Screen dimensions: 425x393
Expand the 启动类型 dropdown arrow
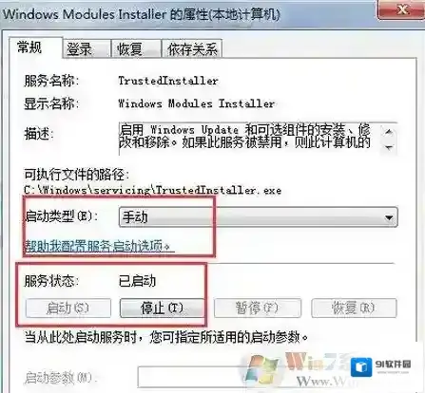[389, 217]
